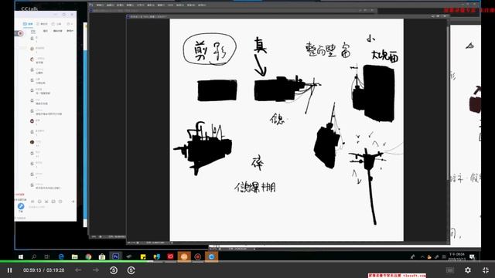This screenshot has height=278, width=495.
Task: Click the blue round pen button in CCtalk
Action: (x=21, y=206)
